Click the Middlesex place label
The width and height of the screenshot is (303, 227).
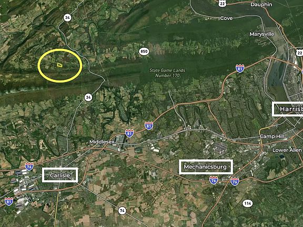click(102, 142)
